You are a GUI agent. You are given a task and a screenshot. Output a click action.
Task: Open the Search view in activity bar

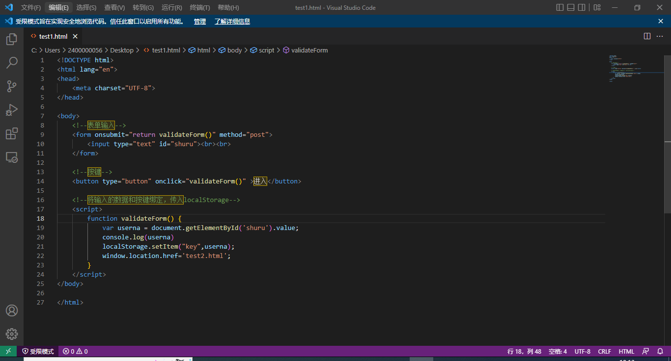pyautogui.click(x=12, y=63)
